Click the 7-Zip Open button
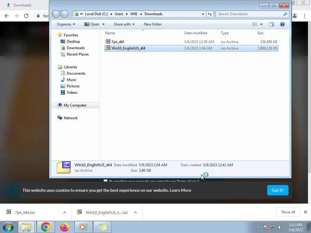This screenshot has width=311, height=233. pyautogui.click(x=92, y=24)
